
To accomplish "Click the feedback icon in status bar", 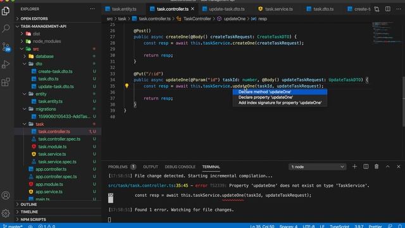I will tap(390, 226).
